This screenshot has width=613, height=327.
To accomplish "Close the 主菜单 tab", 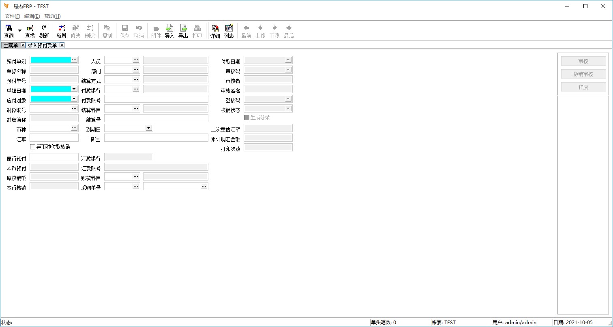I will pyautogui.click(x=23, y=45).
